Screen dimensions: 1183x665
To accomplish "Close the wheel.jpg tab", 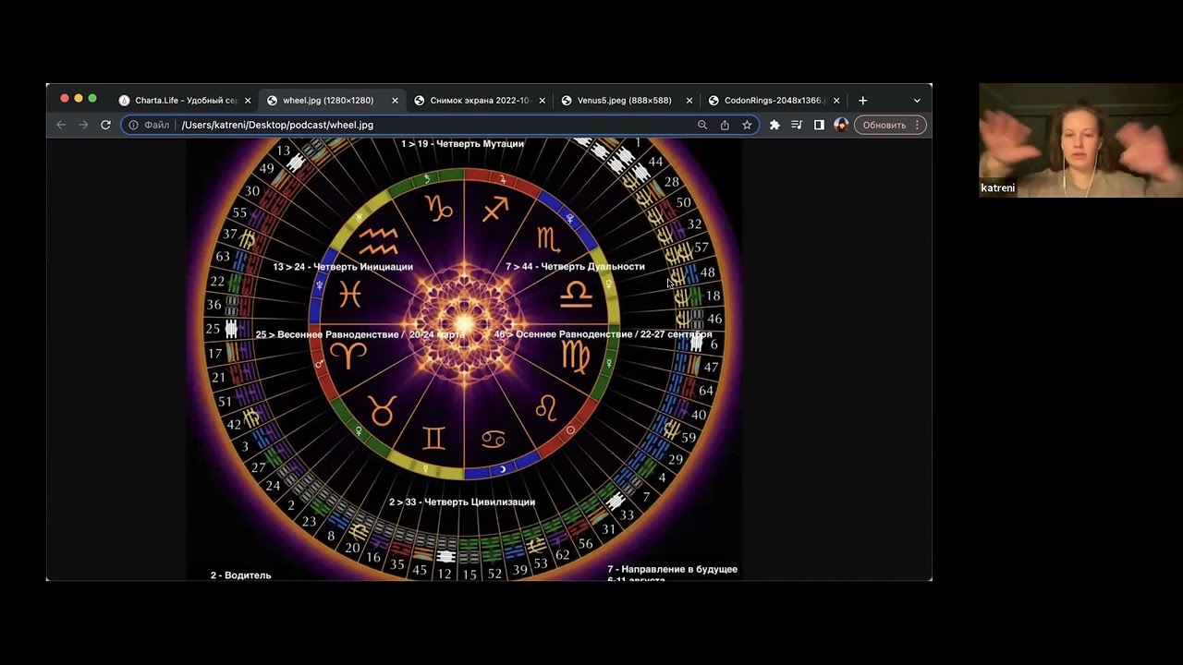I will tap(395, 100).
